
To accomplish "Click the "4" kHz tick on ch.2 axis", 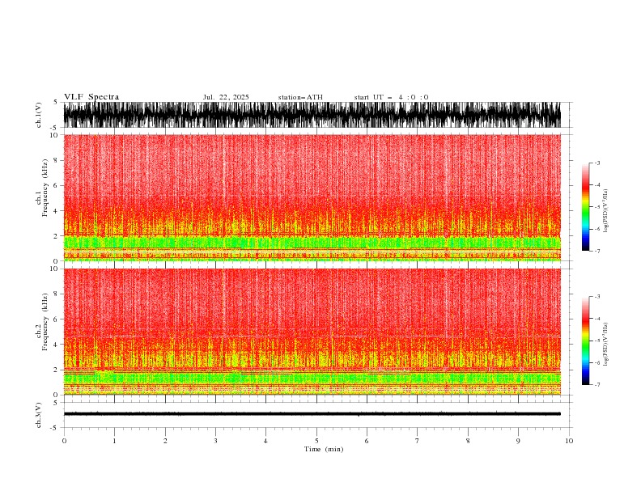I will pyautogui.click(x=56, y=345).
